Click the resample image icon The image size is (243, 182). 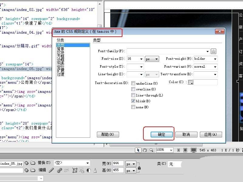pyautogui.click(x=81, y=170)
